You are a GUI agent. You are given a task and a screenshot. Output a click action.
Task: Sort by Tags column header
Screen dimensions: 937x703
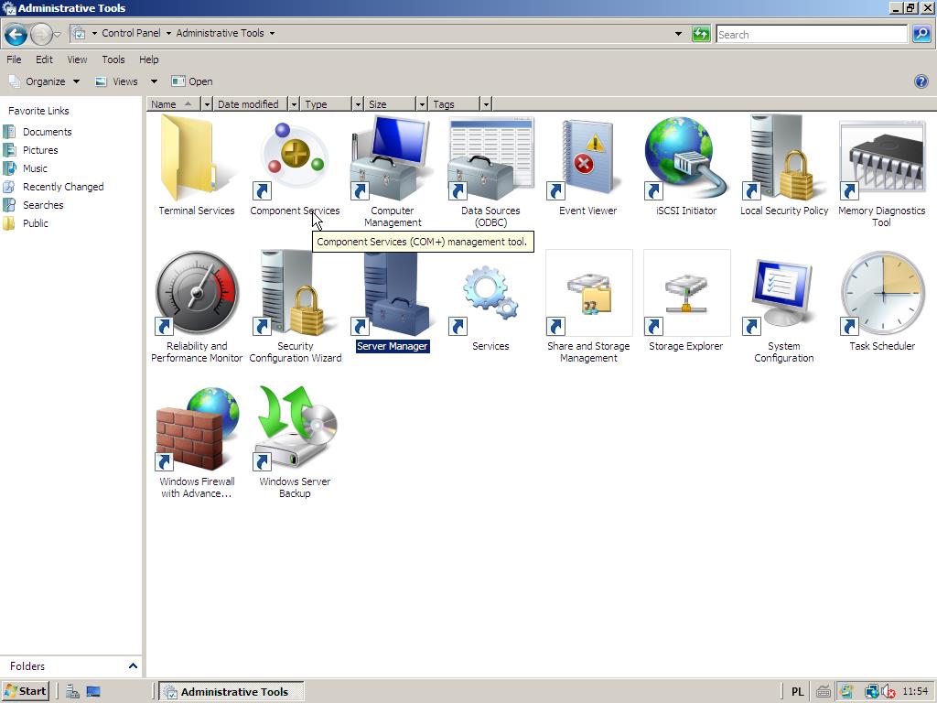point(454,104)
